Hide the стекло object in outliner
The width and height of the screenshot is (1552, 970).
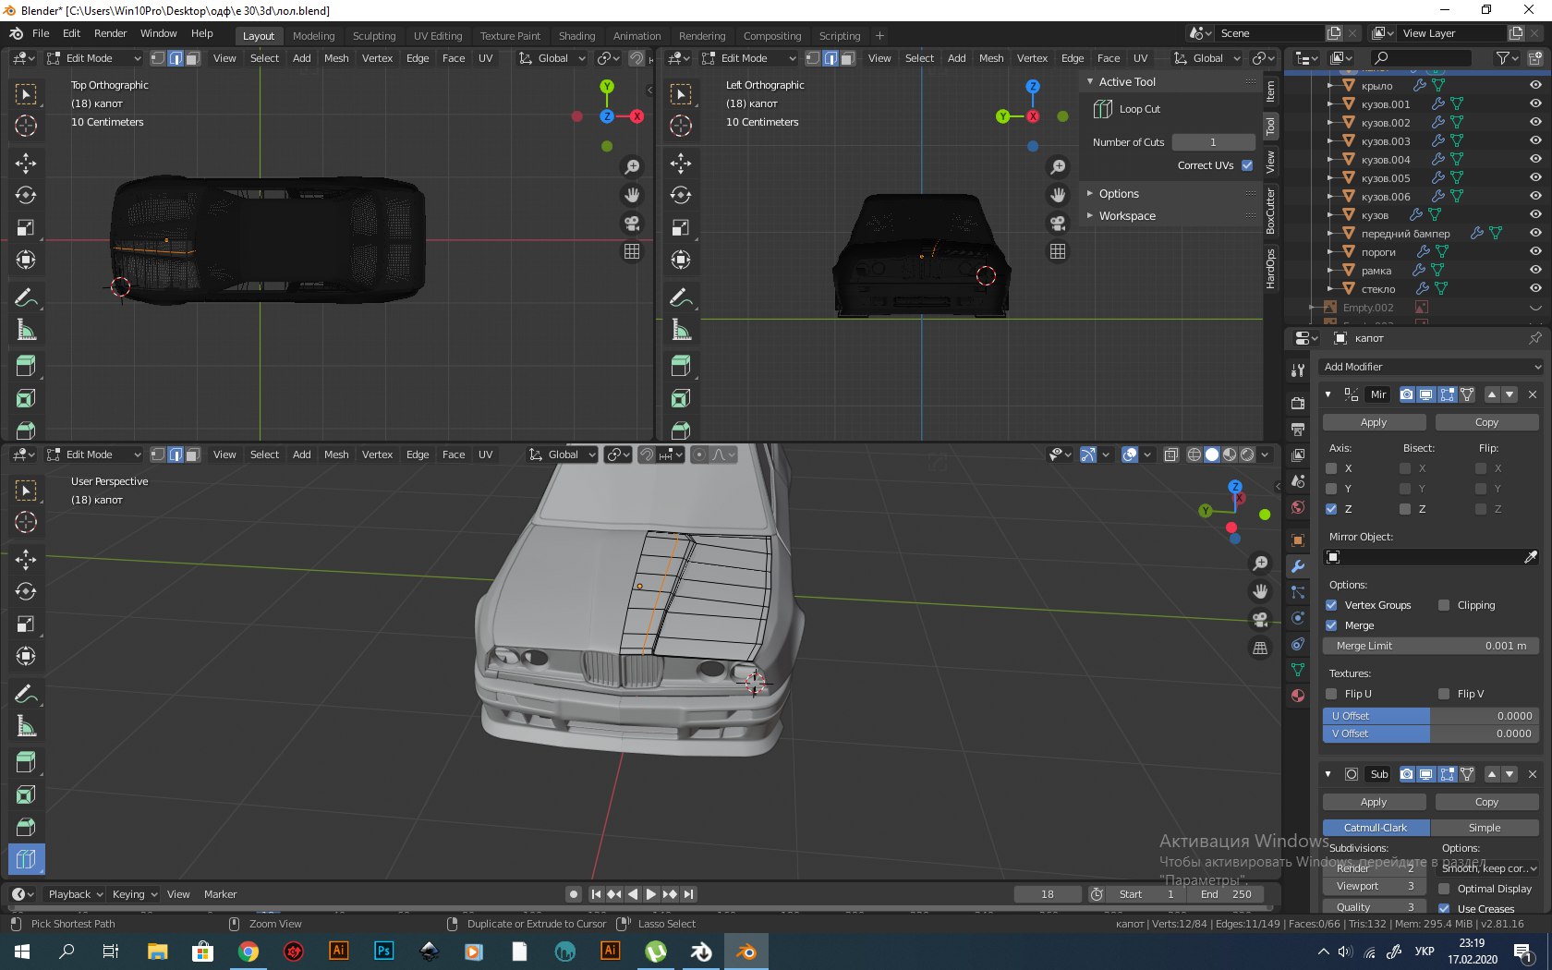coord(1535,288)
